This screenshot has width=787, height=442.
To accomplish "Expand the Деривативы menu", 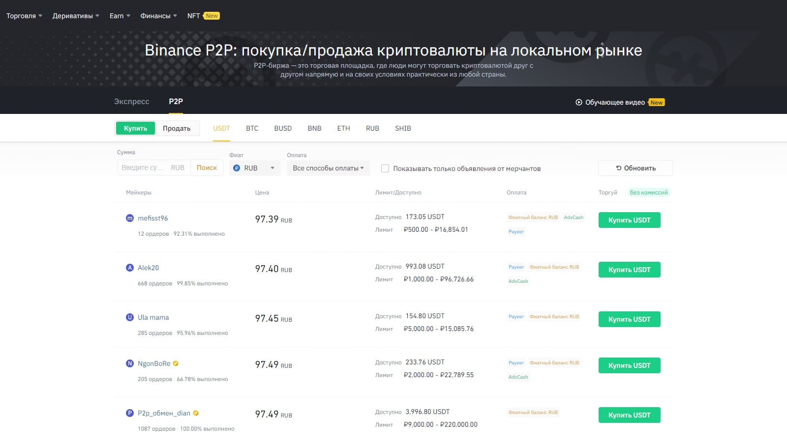I will [x=76, y=16].
